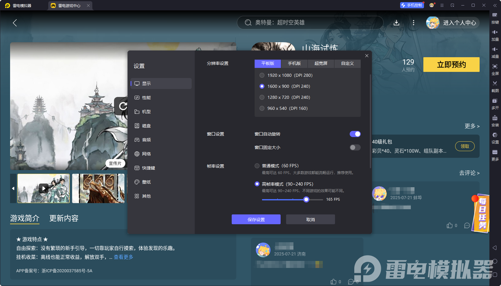The width and height of the screenshot is (501, 286).
Task: Select 普通模式 (60 FPS) radio option
Action: (257, 166)
